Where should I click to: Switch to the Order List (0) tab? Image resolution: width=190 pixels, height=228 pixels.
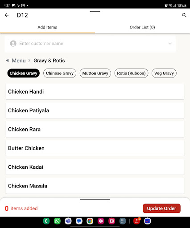click(142, 27)
